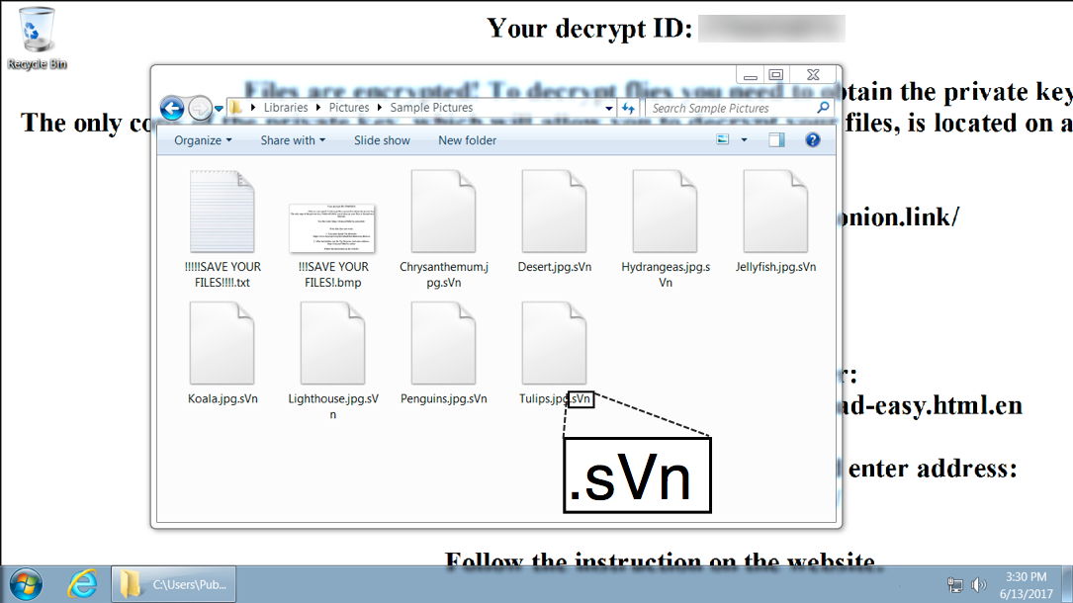Image resolution: width=1073 pixels, height=603 pixels.
Task: Open the Windows Start menu orb
Action: click(x=26, y=584)
